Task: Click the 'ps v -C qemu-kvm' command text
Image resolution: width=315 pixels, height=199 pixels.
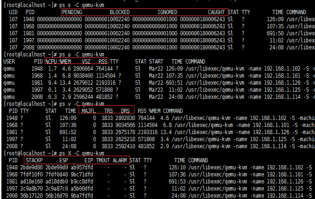Action: click(78, 104)
